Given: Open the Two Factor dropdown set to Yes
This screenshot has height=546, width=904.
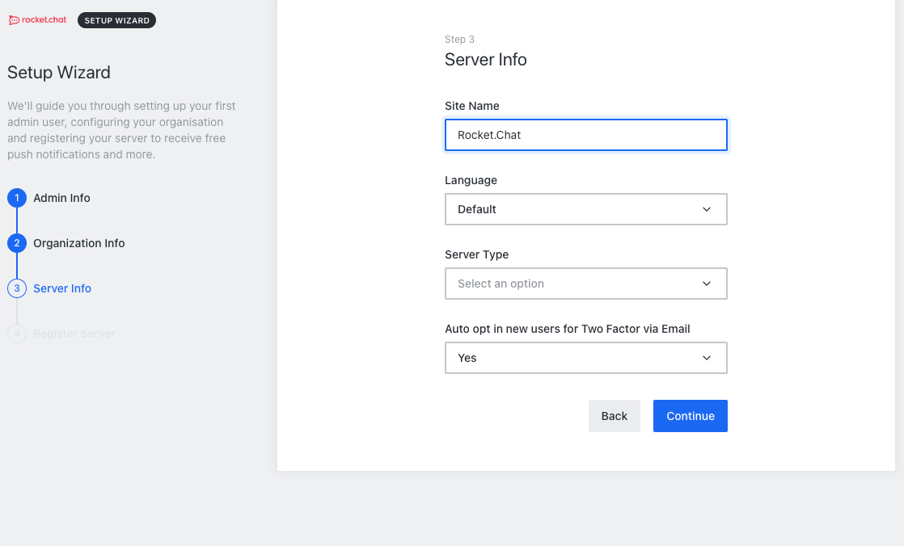Looking at the screenshot, I should (574, 358).
